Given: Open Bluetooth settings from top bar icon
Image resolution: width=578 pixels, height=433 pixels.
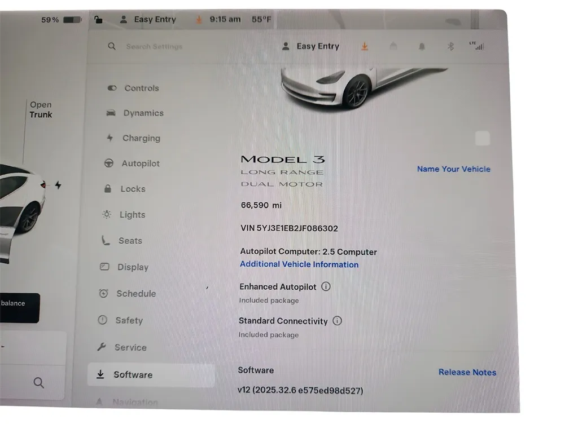Looking at the screenshot, I should 450,46.
